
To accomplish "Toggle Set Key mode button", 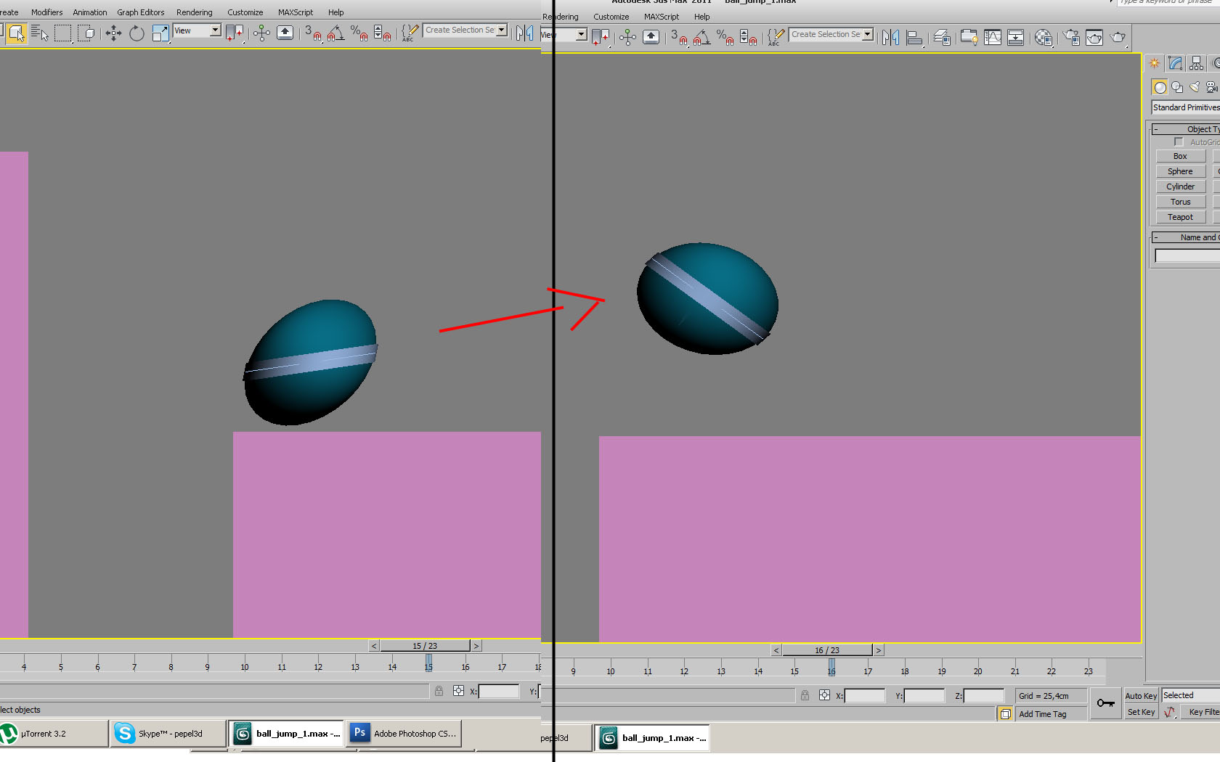I will (x=1140, y=713).
